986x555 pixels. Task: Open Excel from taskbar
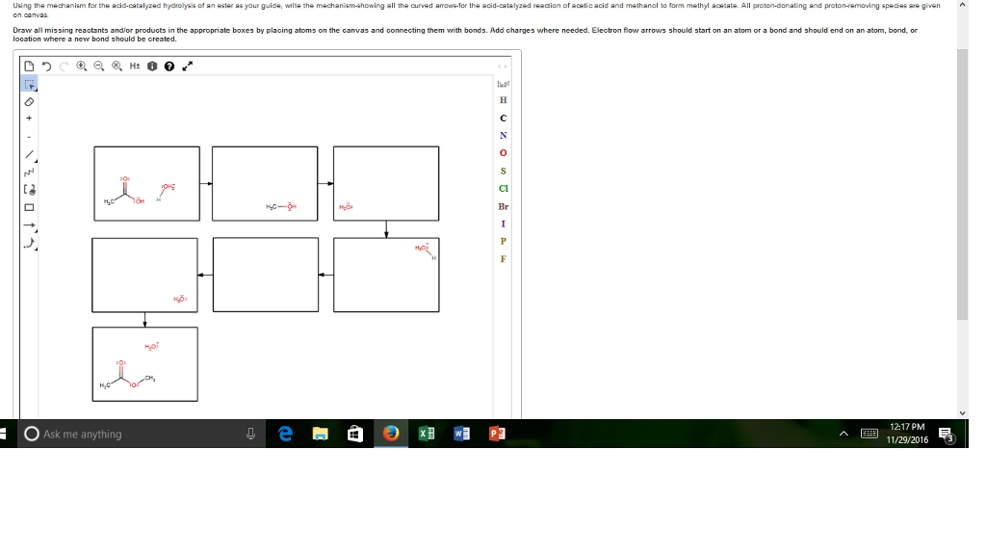tap(427, 434)
